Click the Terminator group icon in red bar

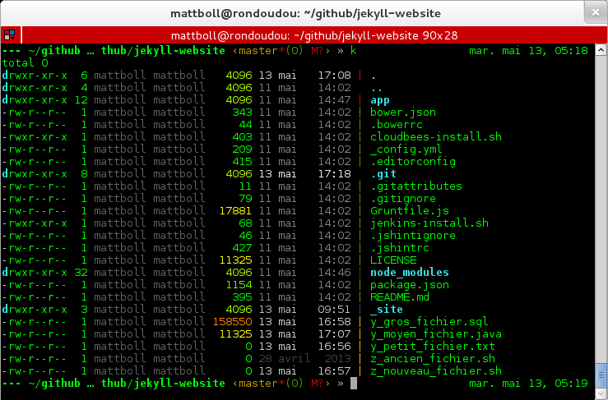click(9, 35)
